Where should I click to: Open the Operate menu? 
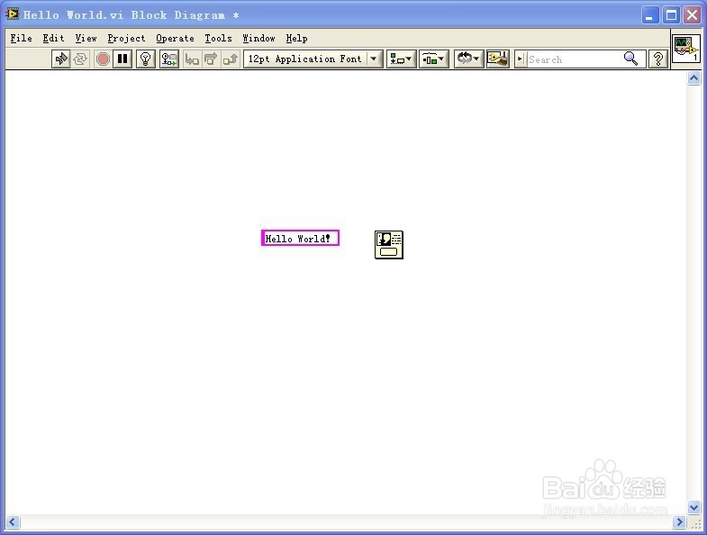point(175,39)
